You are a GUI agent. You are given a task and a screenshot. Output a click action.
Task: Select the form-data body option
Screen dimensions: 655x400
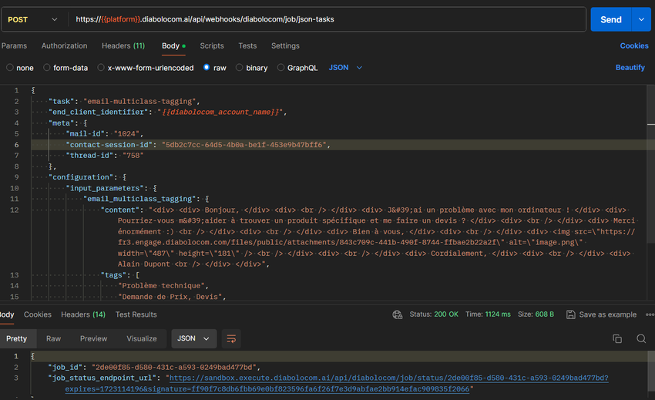pyautogui.click(x=47, y=68)
